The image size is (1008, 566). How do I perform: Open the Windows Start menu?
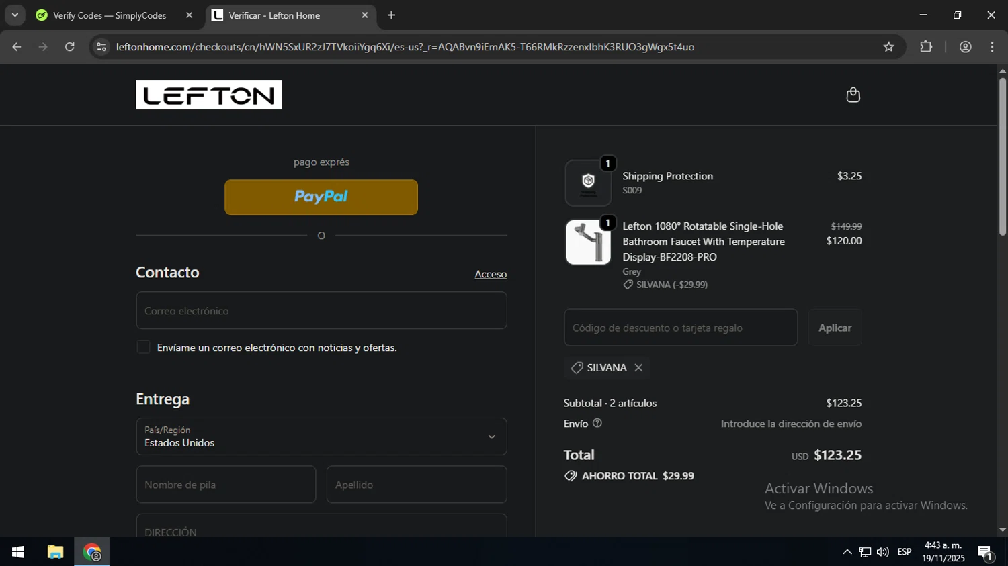point(18,552)
